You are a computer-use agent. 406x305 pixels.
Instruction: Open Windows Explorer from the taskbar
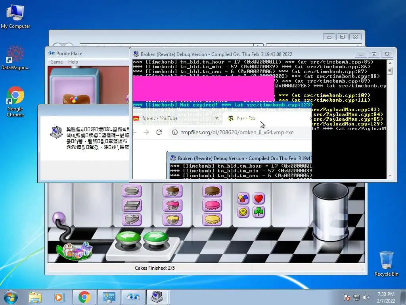click(35, 297)
